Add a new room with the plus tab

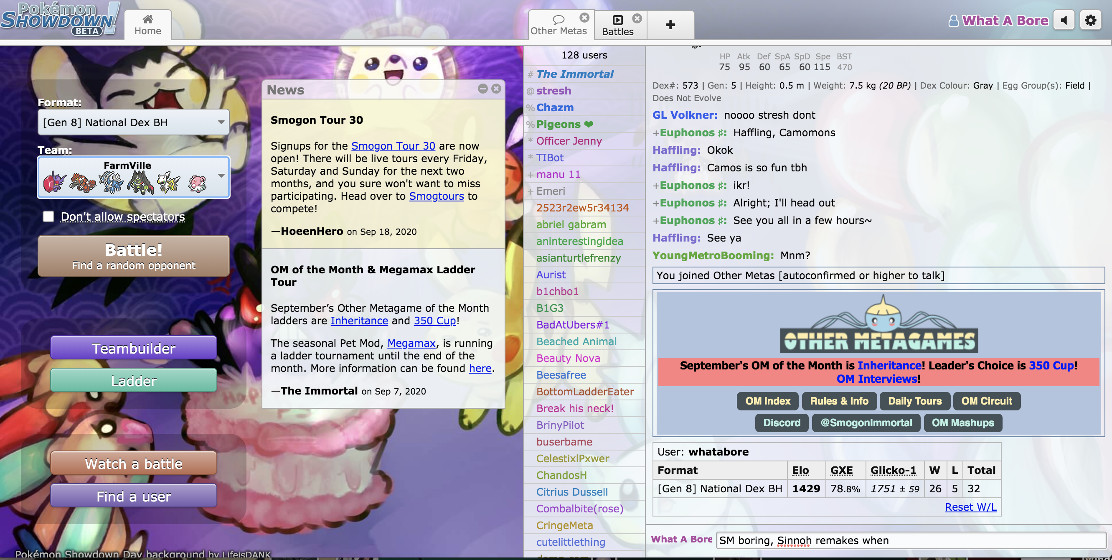[670, 25]
